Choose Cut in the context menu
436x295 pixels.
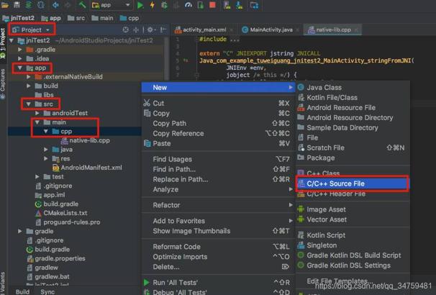point(218,104)
